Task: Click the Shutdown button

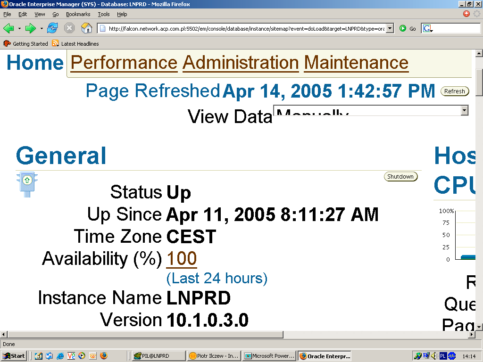Action: click(x=400, y=177)
